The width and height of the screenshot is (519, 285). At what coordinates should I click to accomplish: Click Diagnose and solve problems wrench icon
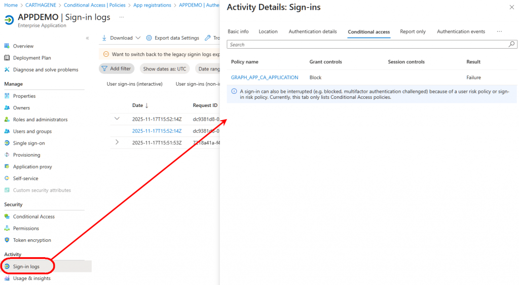tap(7, 69)
